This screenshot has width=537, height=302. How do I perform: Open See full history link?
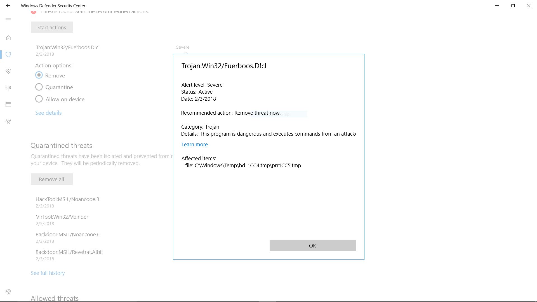[48, 273]
